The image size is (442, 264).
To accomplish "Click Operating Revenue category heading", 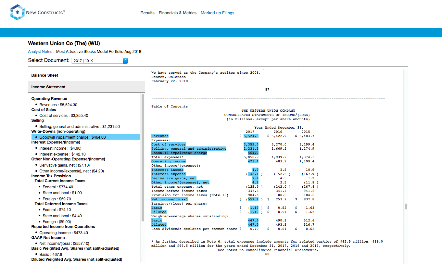I will coord(49,99).
